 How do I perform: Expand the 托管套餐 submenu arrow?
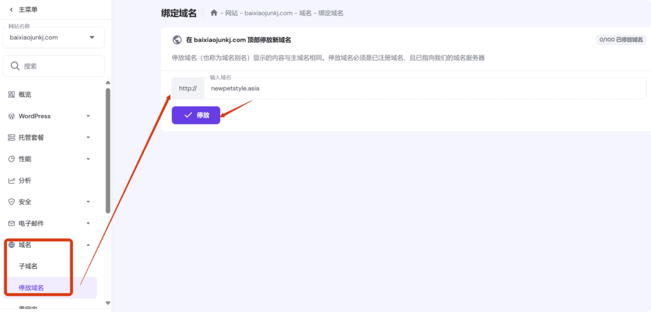(x=88, y=137)
